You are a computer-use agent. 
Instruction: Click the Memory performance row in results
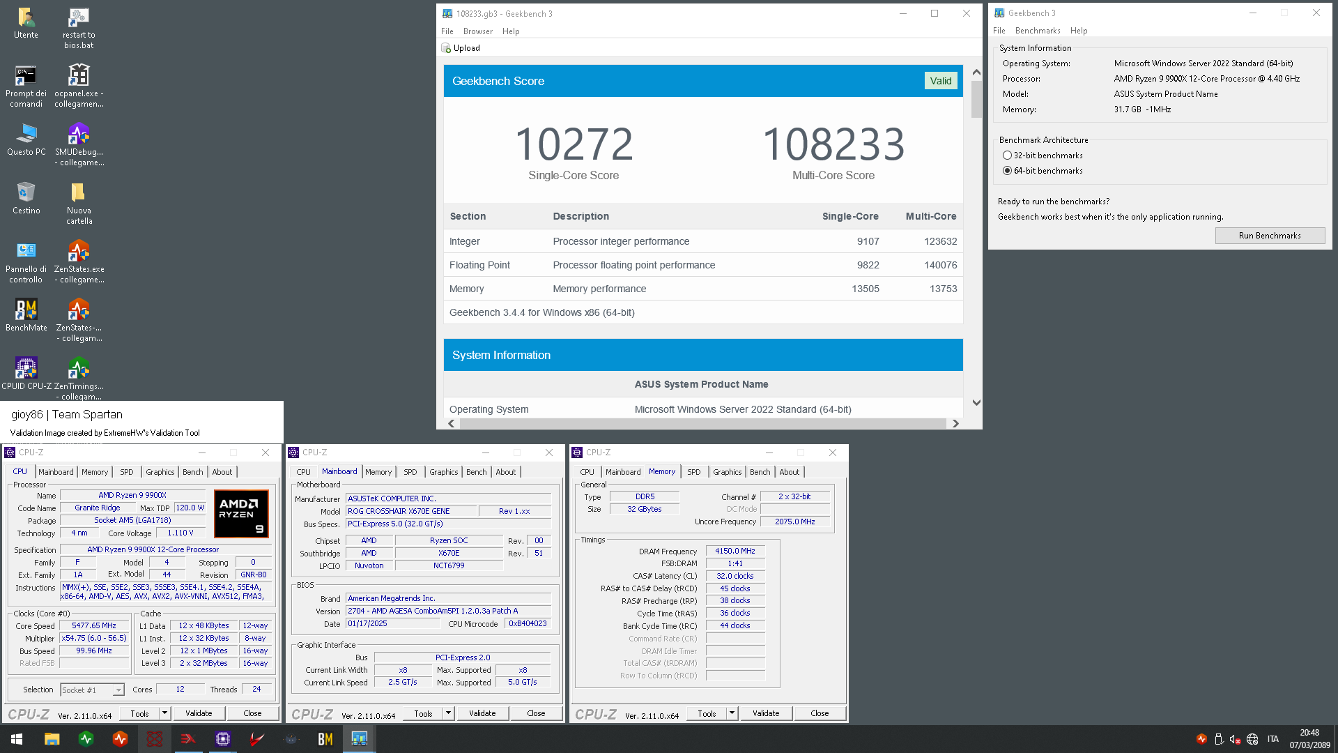(703, 289)
